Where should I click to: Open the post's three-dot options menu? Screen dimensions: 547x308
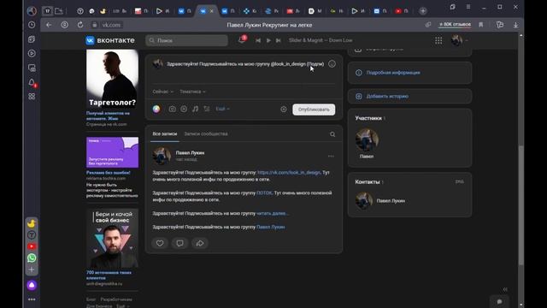pos(331,156)
